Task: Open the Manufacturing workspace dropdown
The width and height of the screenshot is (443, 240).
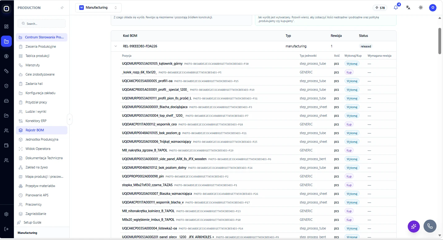Action: click(x=98, y=8)
